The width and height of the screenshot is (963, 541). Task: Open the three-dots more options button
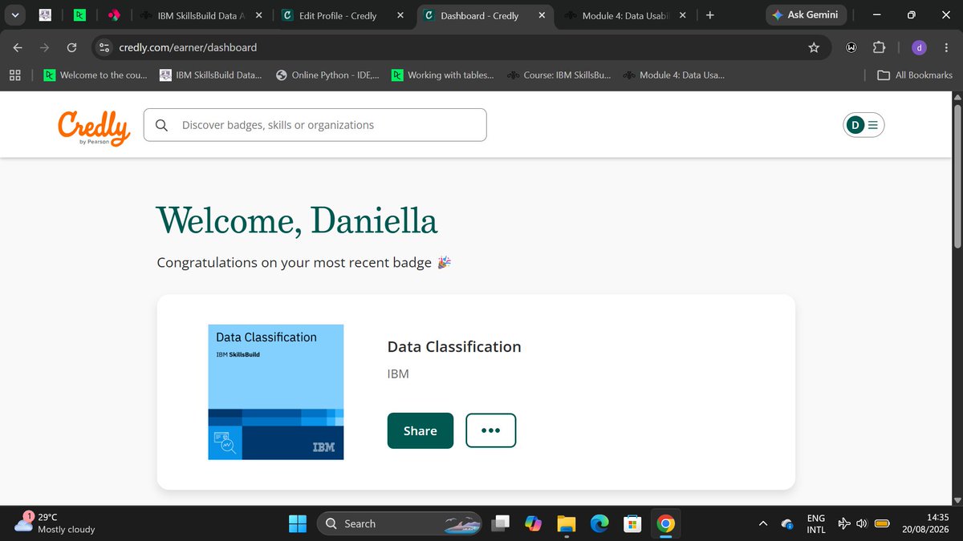[x=491, y=430]
